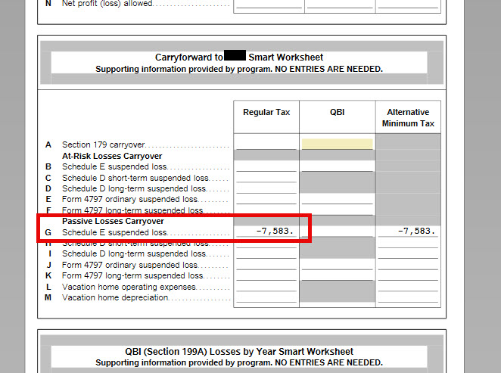Click Net profit (loss) allowed label
The image size is (501, 373).
click(x=107, y=4)
